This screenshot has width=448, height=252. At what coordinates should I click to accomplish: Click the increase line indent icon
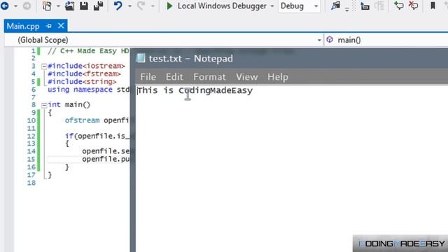(x=365, y=6)
